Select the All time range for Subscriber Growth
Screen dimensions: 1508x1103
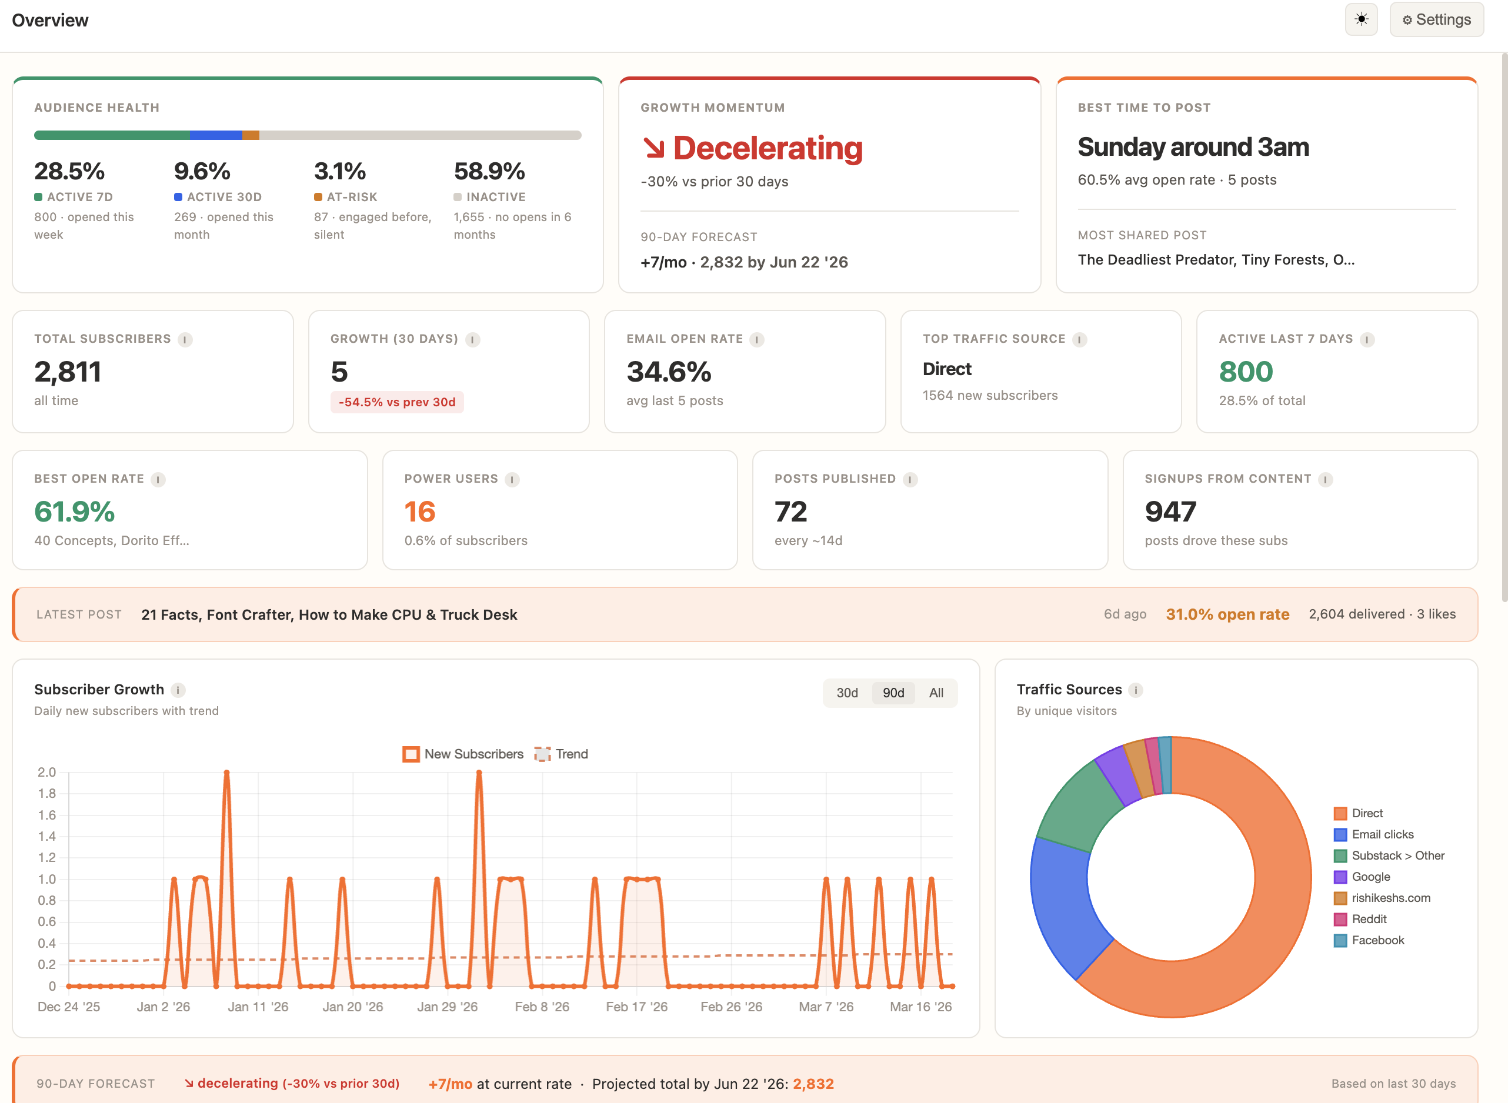[x=936, y=693]
